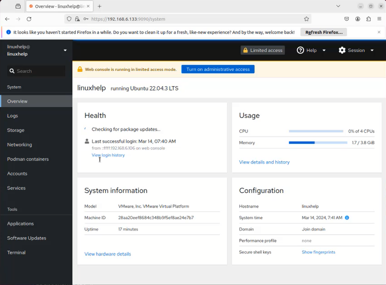Open Terminal in the sidebar
This screenshot has height=285, width=386.
coord(36,253)
